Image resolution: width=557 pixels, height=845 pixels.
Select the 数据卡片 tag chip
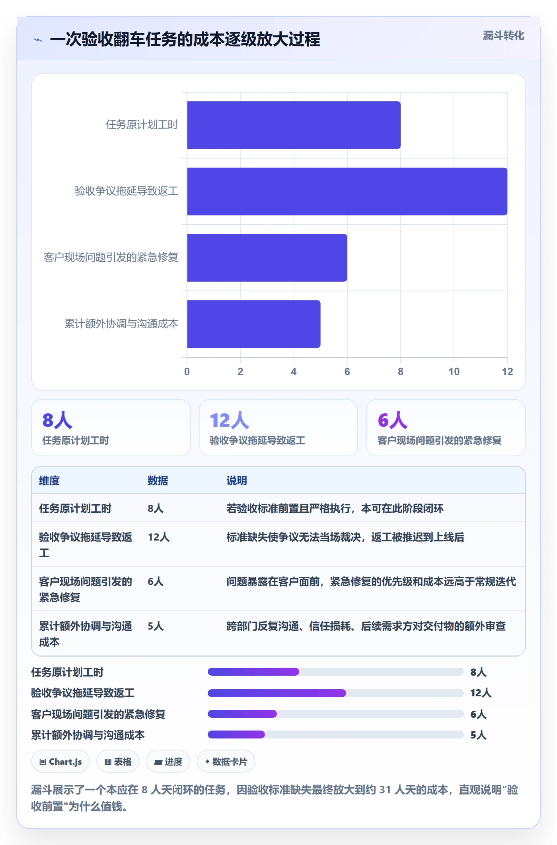[226, 762]
